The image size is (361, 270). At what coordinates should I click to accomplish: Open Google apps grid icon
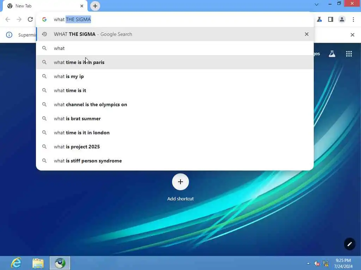pyautogui.click(x=349, y=54)
